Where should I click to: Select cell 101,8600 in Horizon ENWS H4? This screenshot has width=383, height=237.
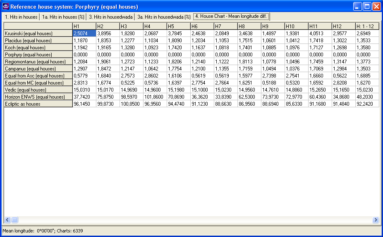coord(155,97)
